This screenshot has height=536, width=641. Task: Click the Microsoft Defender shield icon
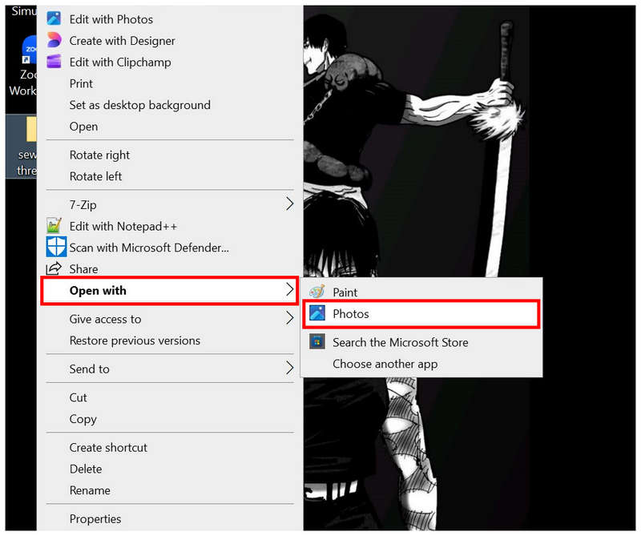point(56,247)
